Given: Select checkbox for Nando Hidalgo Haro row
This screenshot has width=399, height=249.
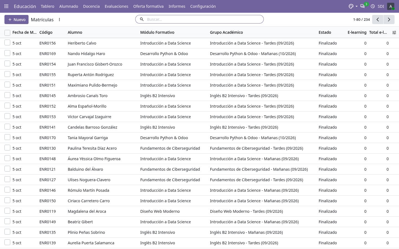Looking at the screenshot, I should (x=7, y=53).
